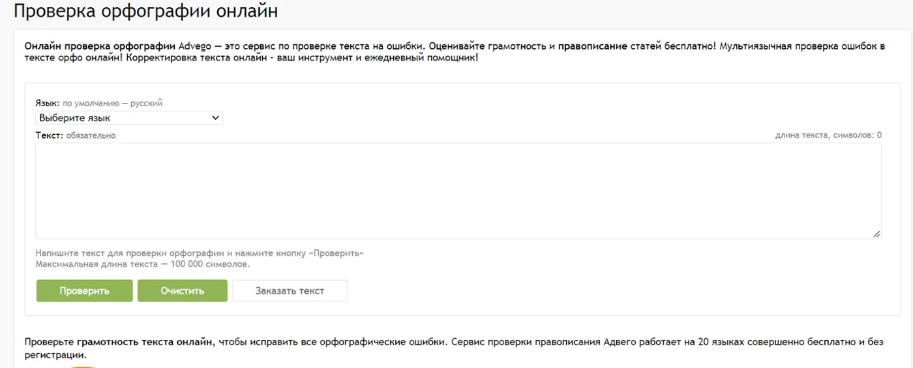
Task: Click the "по умолчанию — русский" hint
Action: tap(112, 103)
